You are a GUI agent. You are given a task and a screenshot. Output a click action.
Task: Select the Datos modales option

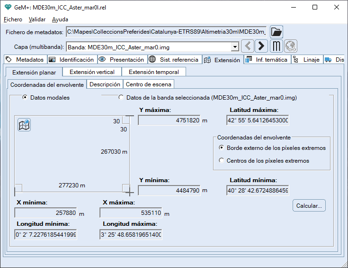25,98
